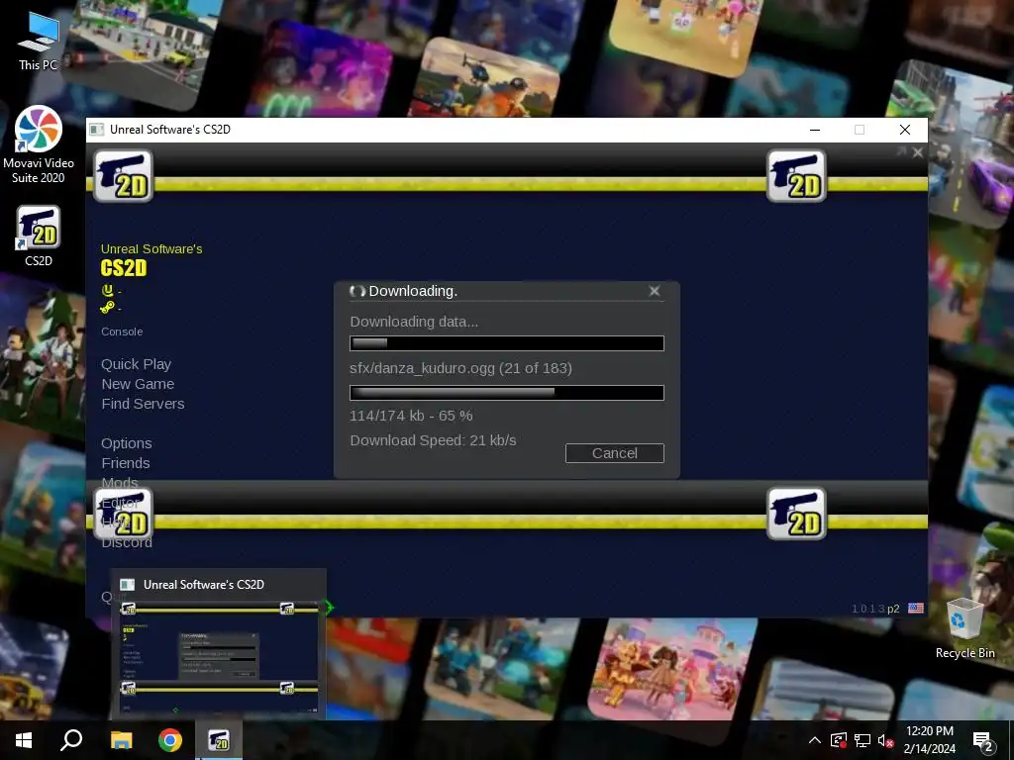Open the Friends list

[x=126, y=463]
